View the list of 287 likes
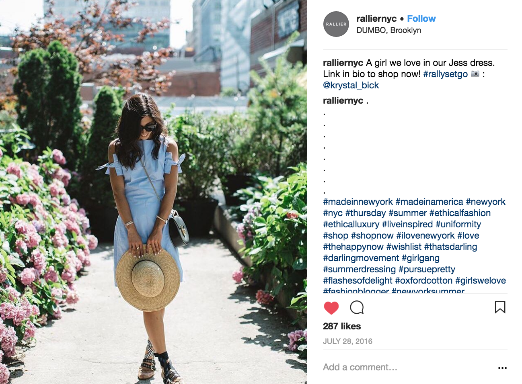Viewport: 522px width, 384px height. pyautogui.click(x=342, y=326)
